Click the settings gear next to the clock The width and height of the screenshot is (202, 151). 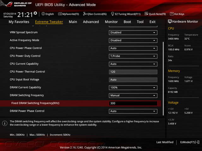[35, 13]
